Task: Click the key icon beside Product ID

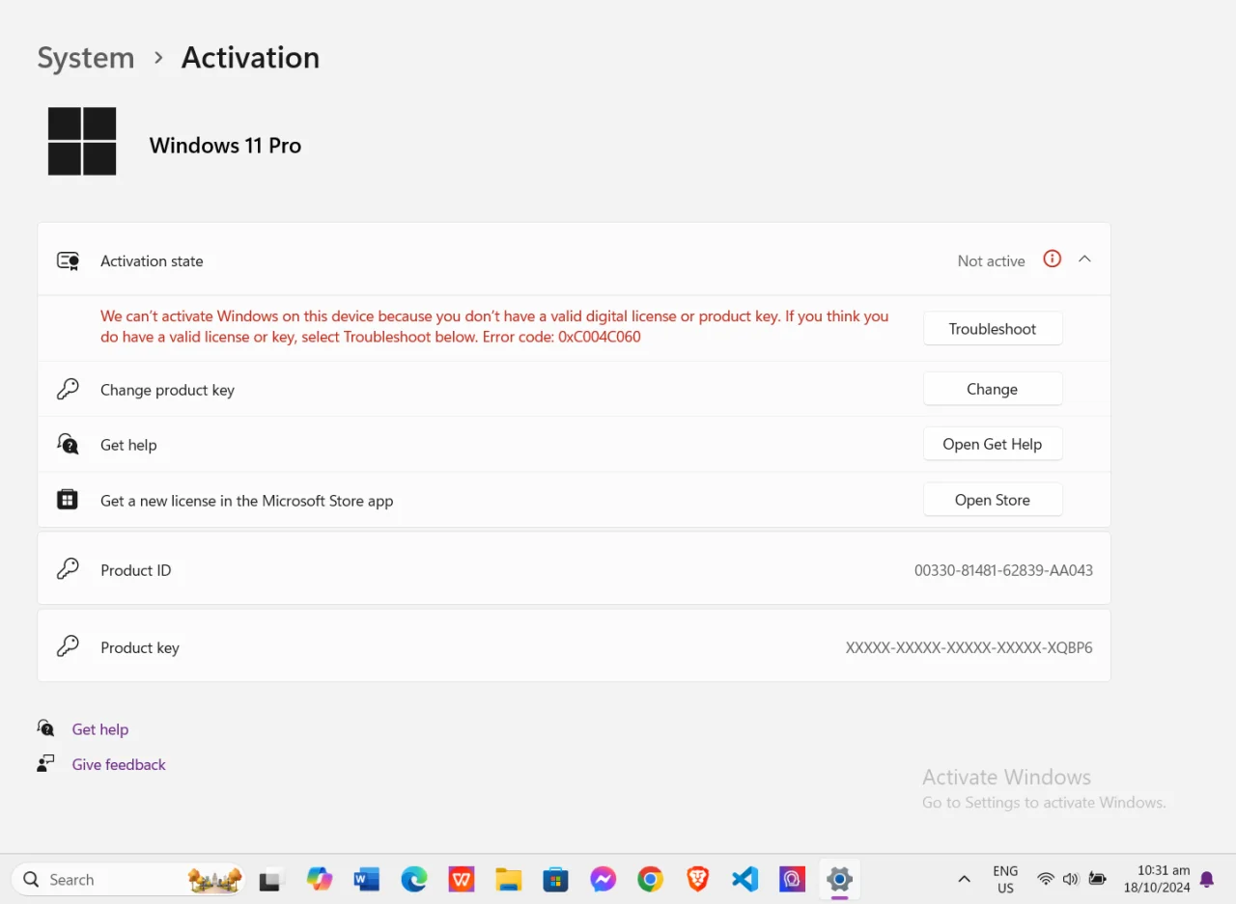Action: (x=68, y=569)
